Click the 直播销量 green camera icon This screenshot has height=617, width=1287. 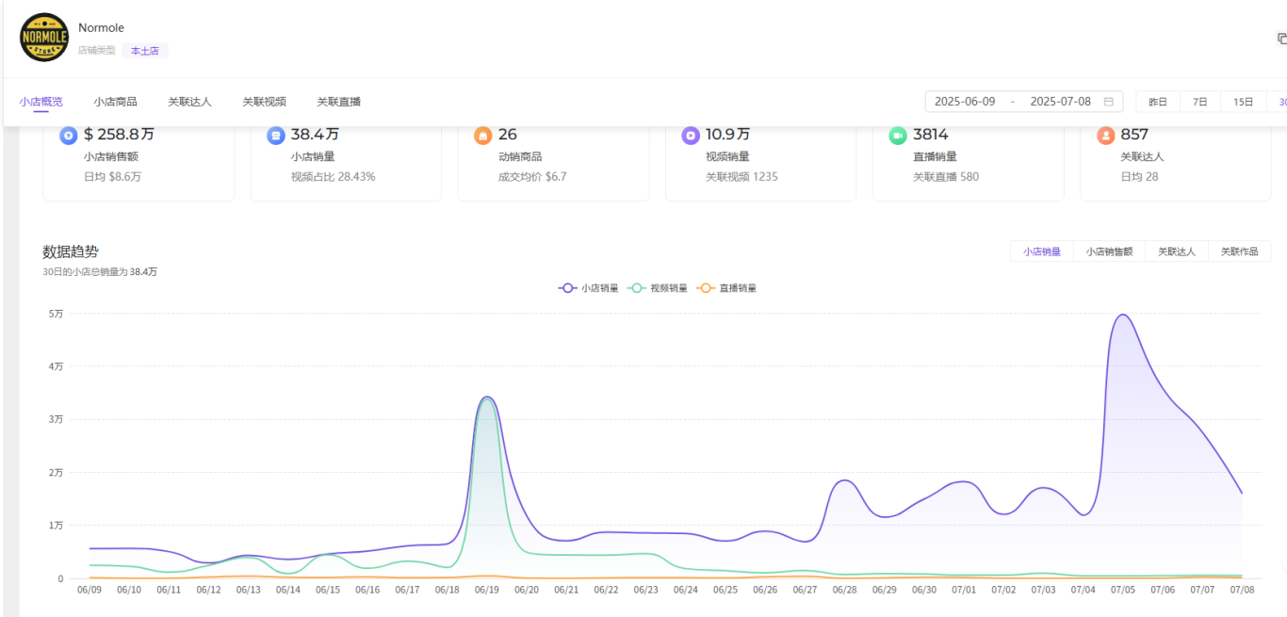[x=897, y=136]
